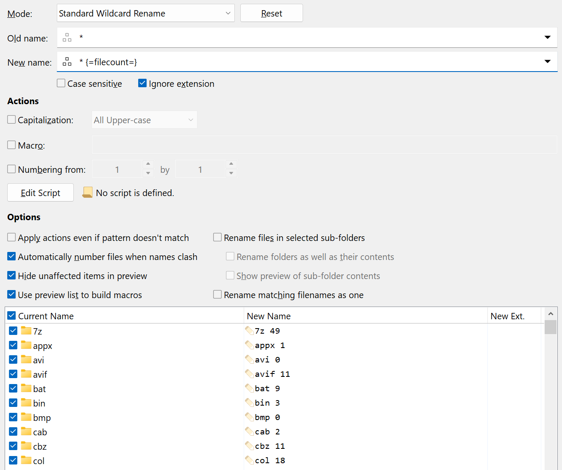Click the pencil icon beside 'cbz 11'
Viewport: 562px width, 470px height.
249,446
